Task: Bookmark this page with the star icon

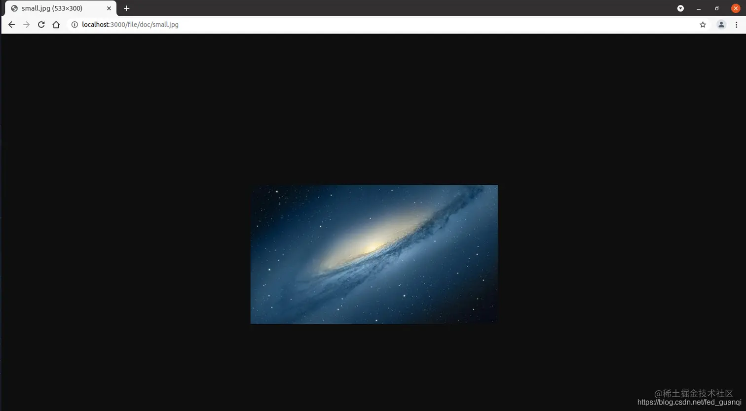Action: coord(703,25)
